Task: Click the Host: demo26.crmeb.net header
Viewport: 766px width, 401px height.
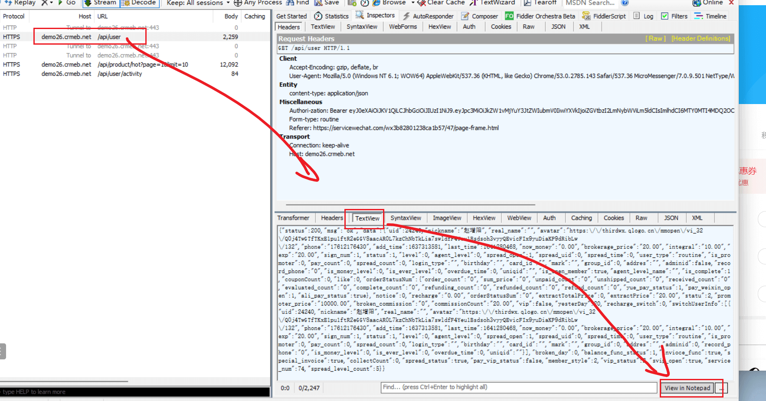Action: (322, 154)
